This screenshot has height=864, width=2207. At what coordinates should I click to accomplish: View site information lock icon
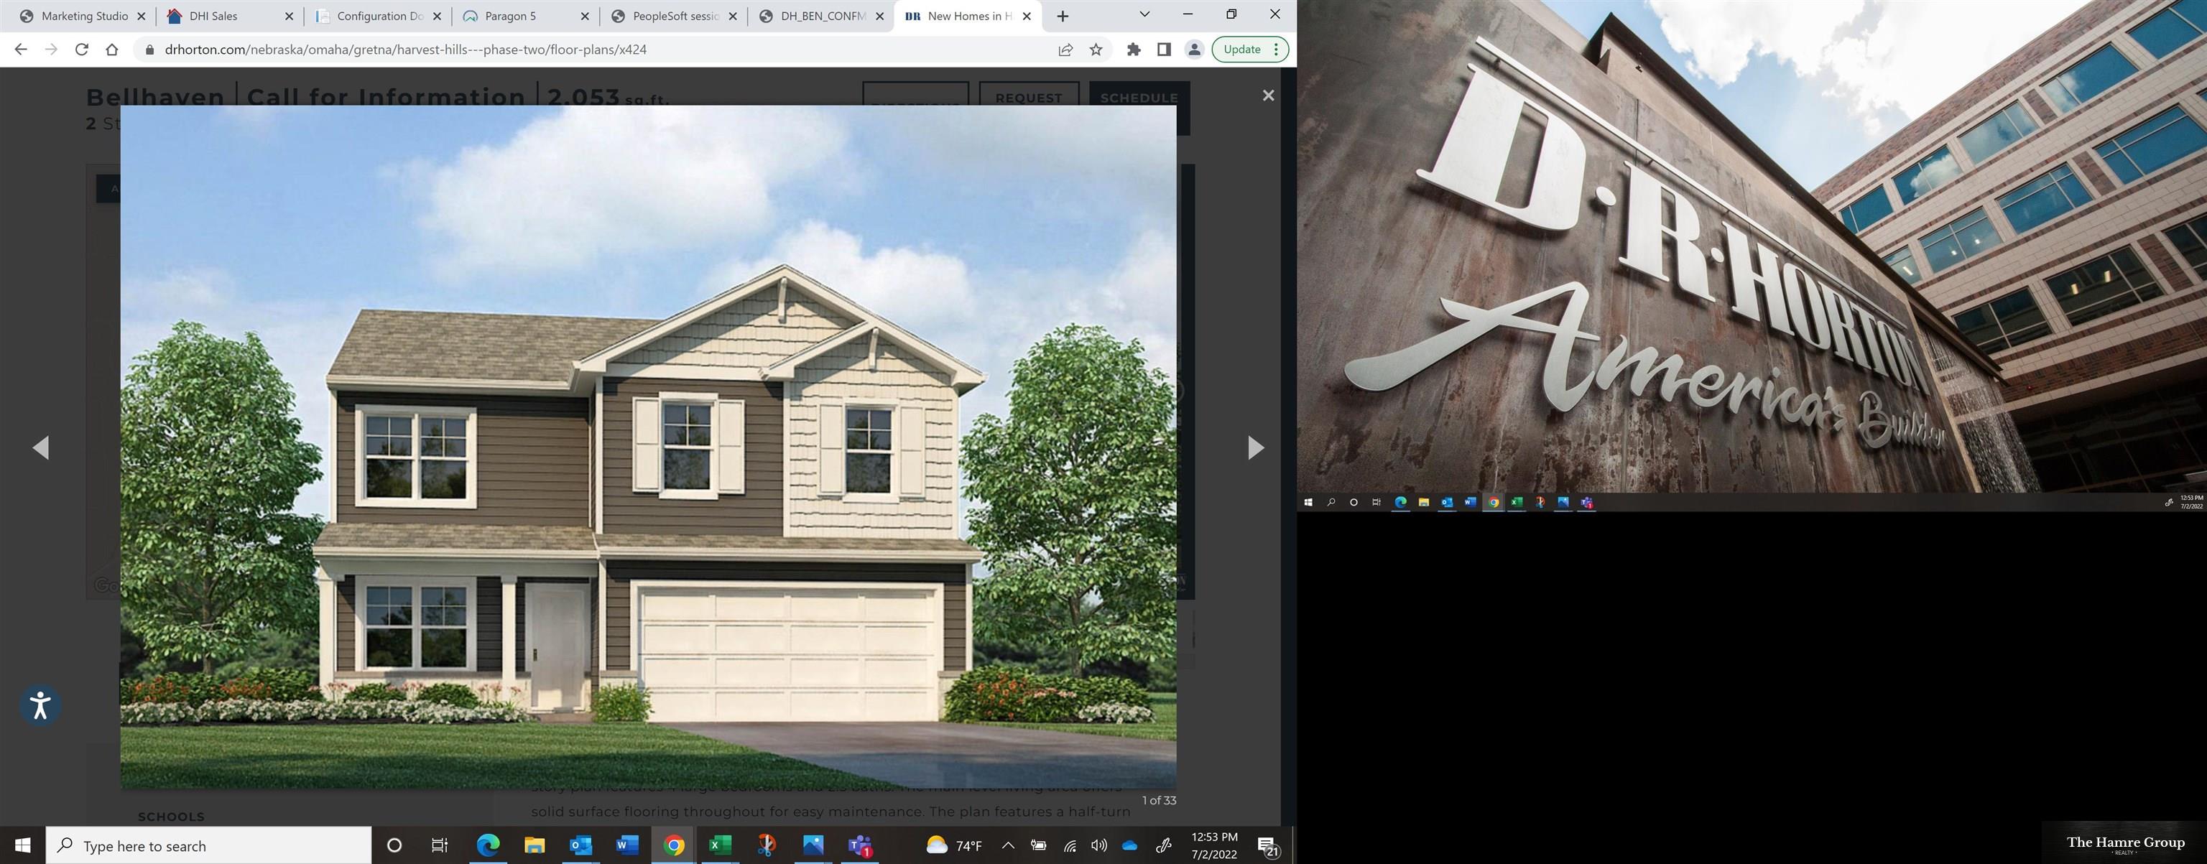pyautogui.click(x=150, y=50)
